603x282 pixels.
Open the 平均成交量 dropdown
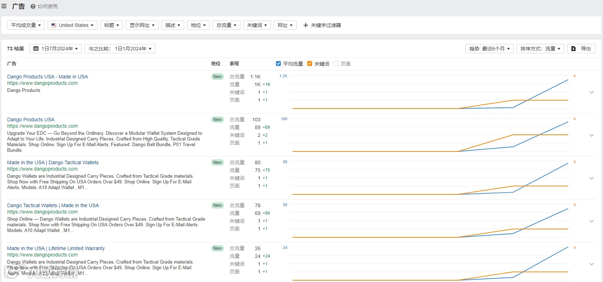pos(26,25)
